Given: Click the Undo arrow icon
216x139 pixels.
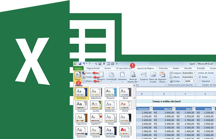Looking at the screenshot, I should (84, 64).
